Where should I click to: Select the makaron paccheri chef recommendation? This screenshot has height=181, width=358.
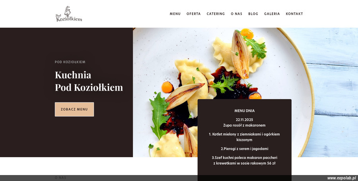(x=245, y=160)
